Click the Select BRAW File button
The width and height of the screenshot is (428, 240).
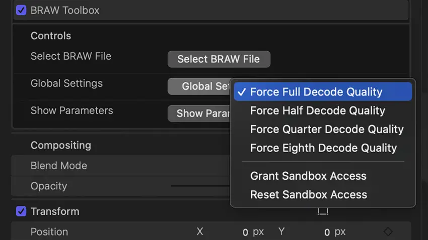click(219, 59)
